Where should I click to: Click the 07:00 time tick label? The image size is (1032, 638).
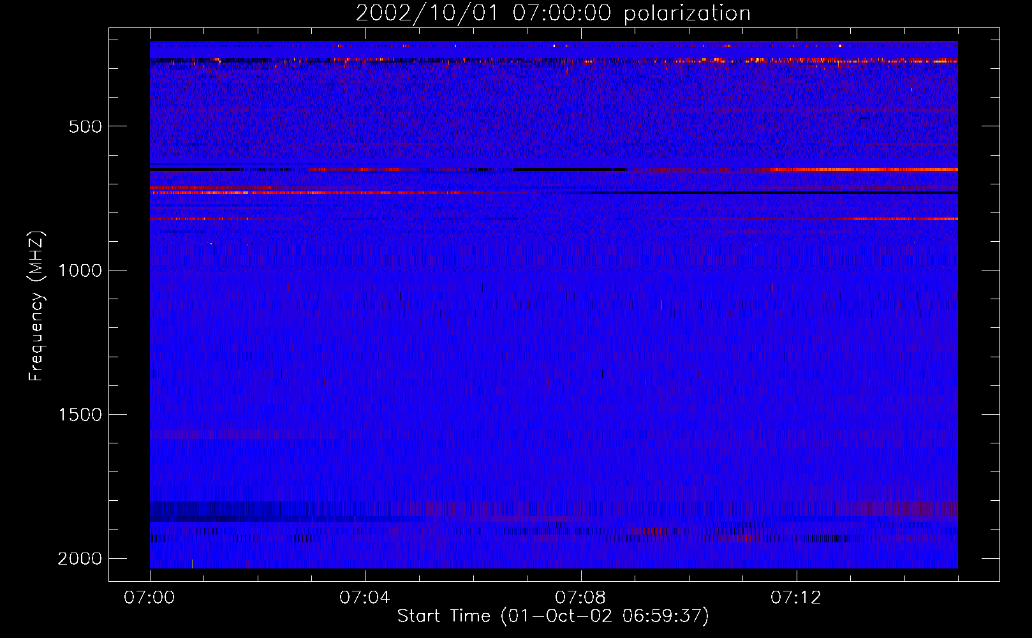point(149,598)
